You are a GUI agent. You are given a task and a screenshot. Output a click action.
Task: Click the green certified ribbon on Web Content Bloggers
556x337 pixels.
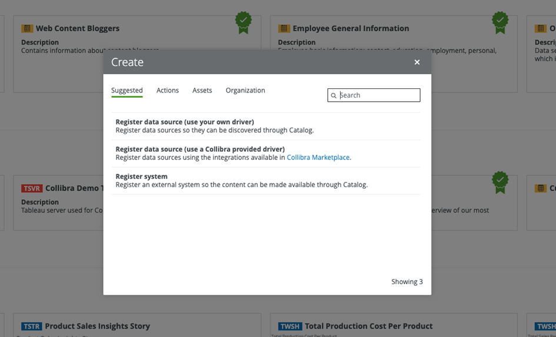tap(243, 22)
